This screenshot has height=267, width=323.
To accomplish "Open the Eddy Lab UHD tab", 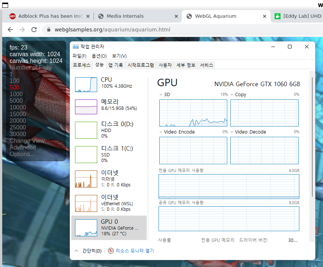I will click(298, 16).
